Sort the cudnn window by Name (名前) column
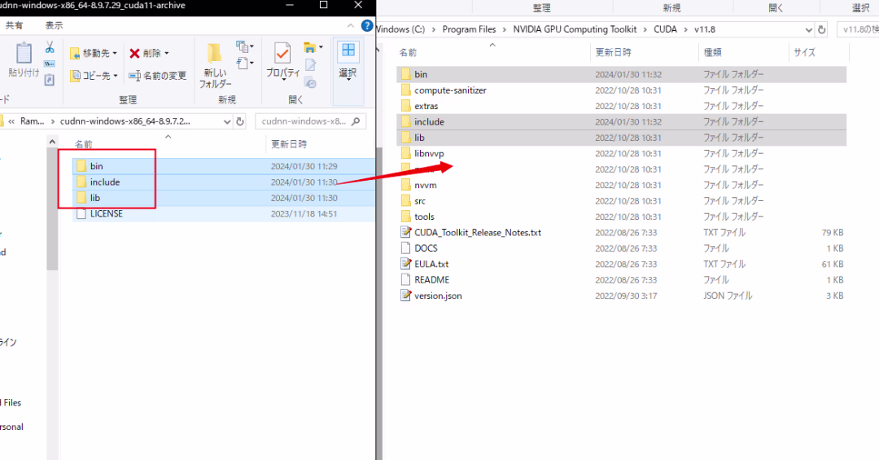879x460 pixels. 84,145
